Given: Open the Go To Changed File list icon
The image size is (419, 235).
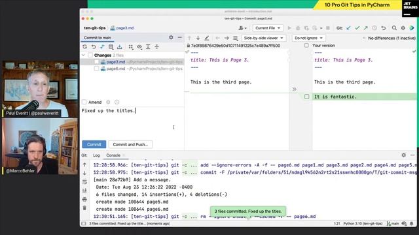Looking at the screenshot, I should (235, 38).
